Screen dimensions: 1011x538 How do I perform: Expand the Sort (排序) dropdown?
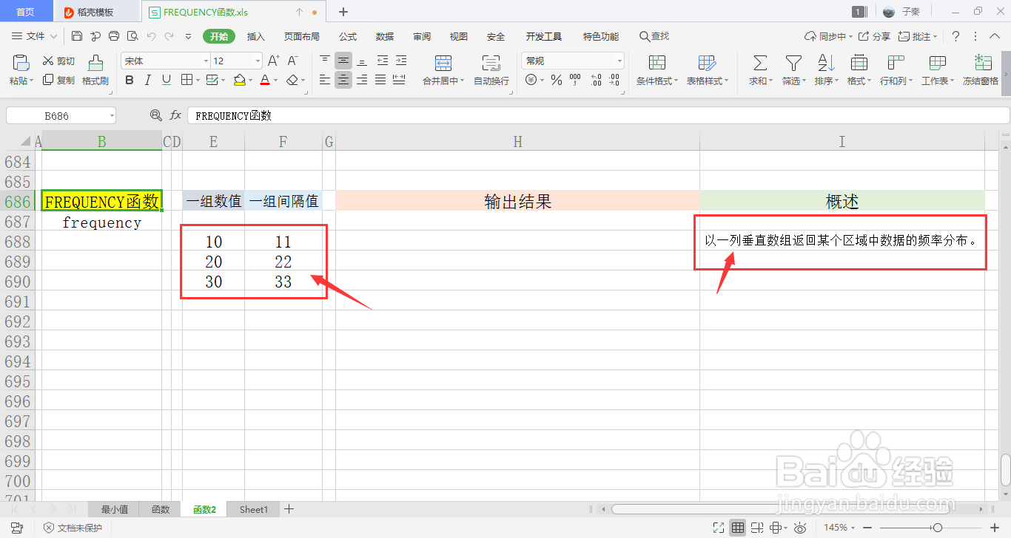(837, 81)
